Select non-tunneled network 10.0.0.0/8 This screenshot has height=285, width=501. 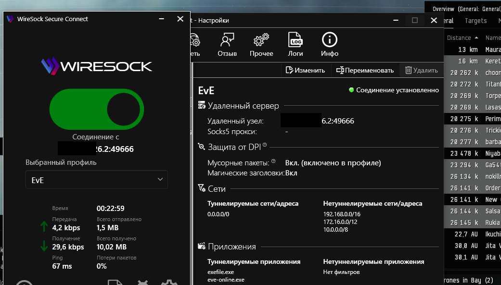pyautogui.click(x=335, y=229)
